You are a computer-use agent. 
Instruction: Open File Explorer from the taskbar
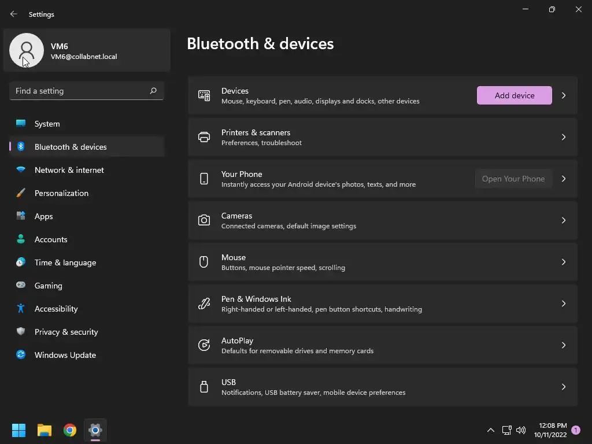click(45, 430)
